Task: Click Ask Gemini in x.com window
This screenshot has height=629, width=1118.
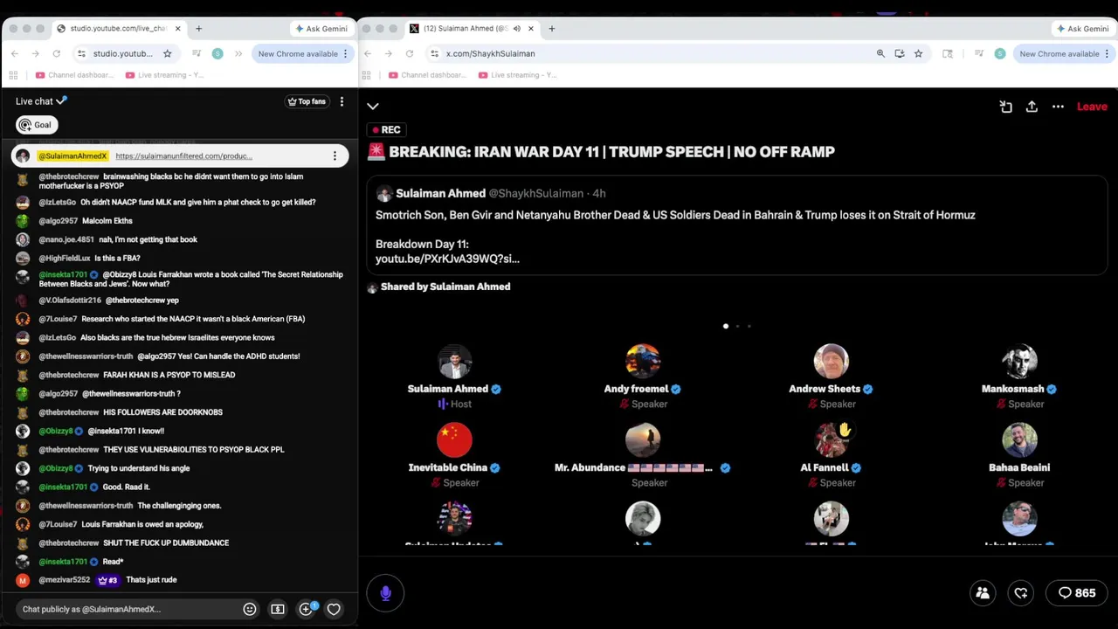Action: point(1082,29)
